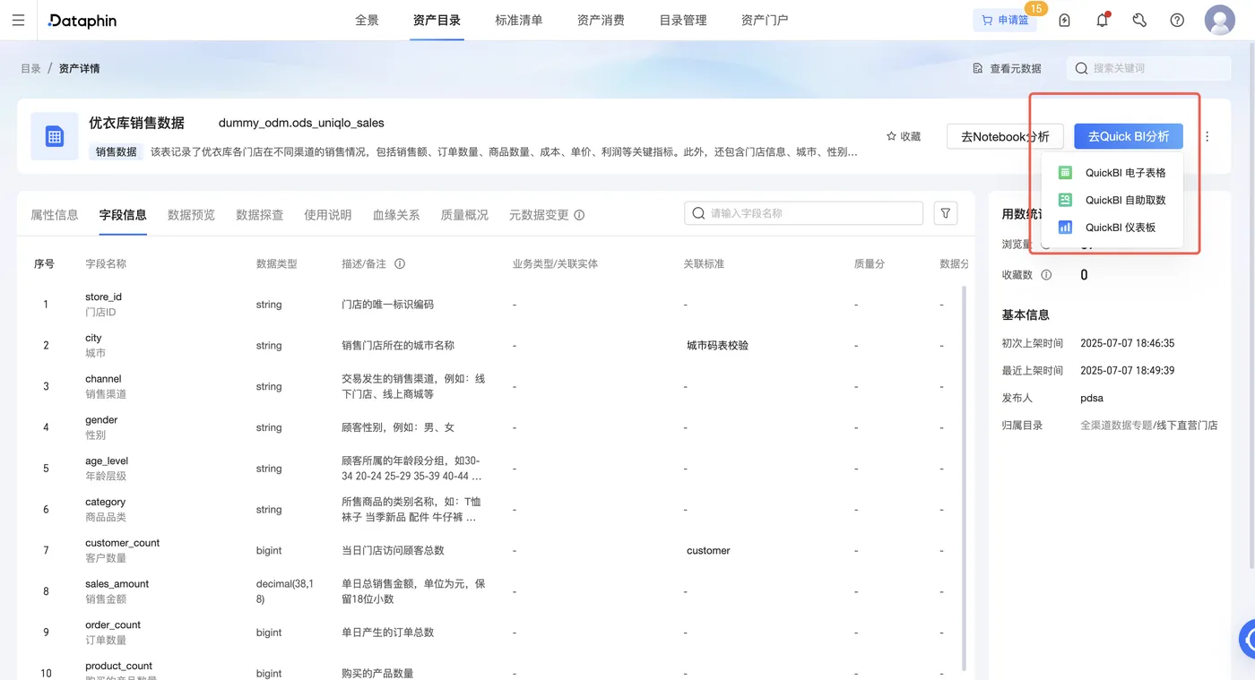This screenshot has width=1255, height=680.
Task: Select the channel field name
Action: click(x=103, y=379)
